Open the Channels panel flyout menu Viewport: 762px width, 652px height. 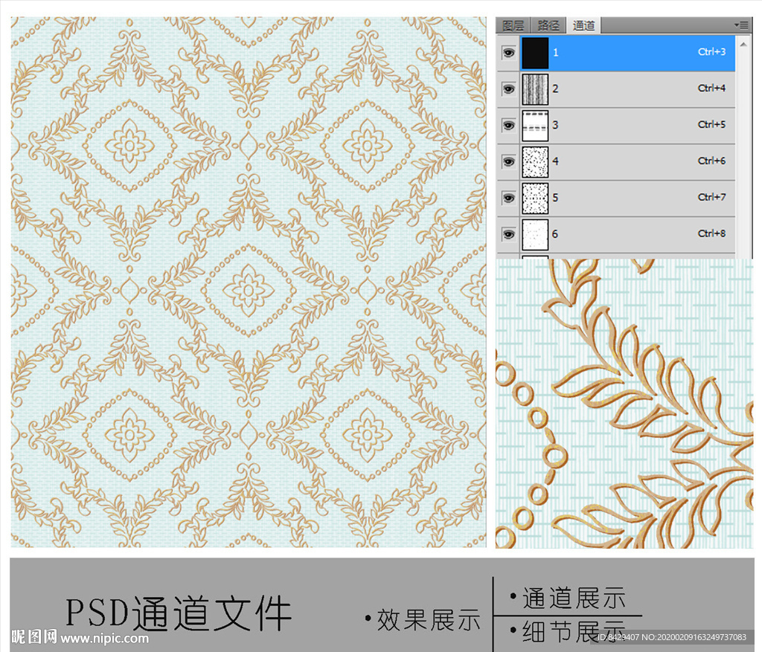742,25
